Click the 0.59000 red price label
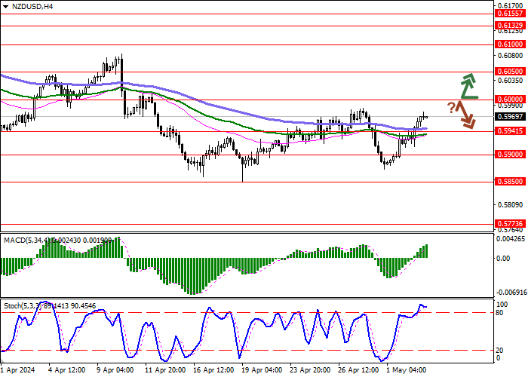The height and width of the screenshot is (377, 528). 511,155
